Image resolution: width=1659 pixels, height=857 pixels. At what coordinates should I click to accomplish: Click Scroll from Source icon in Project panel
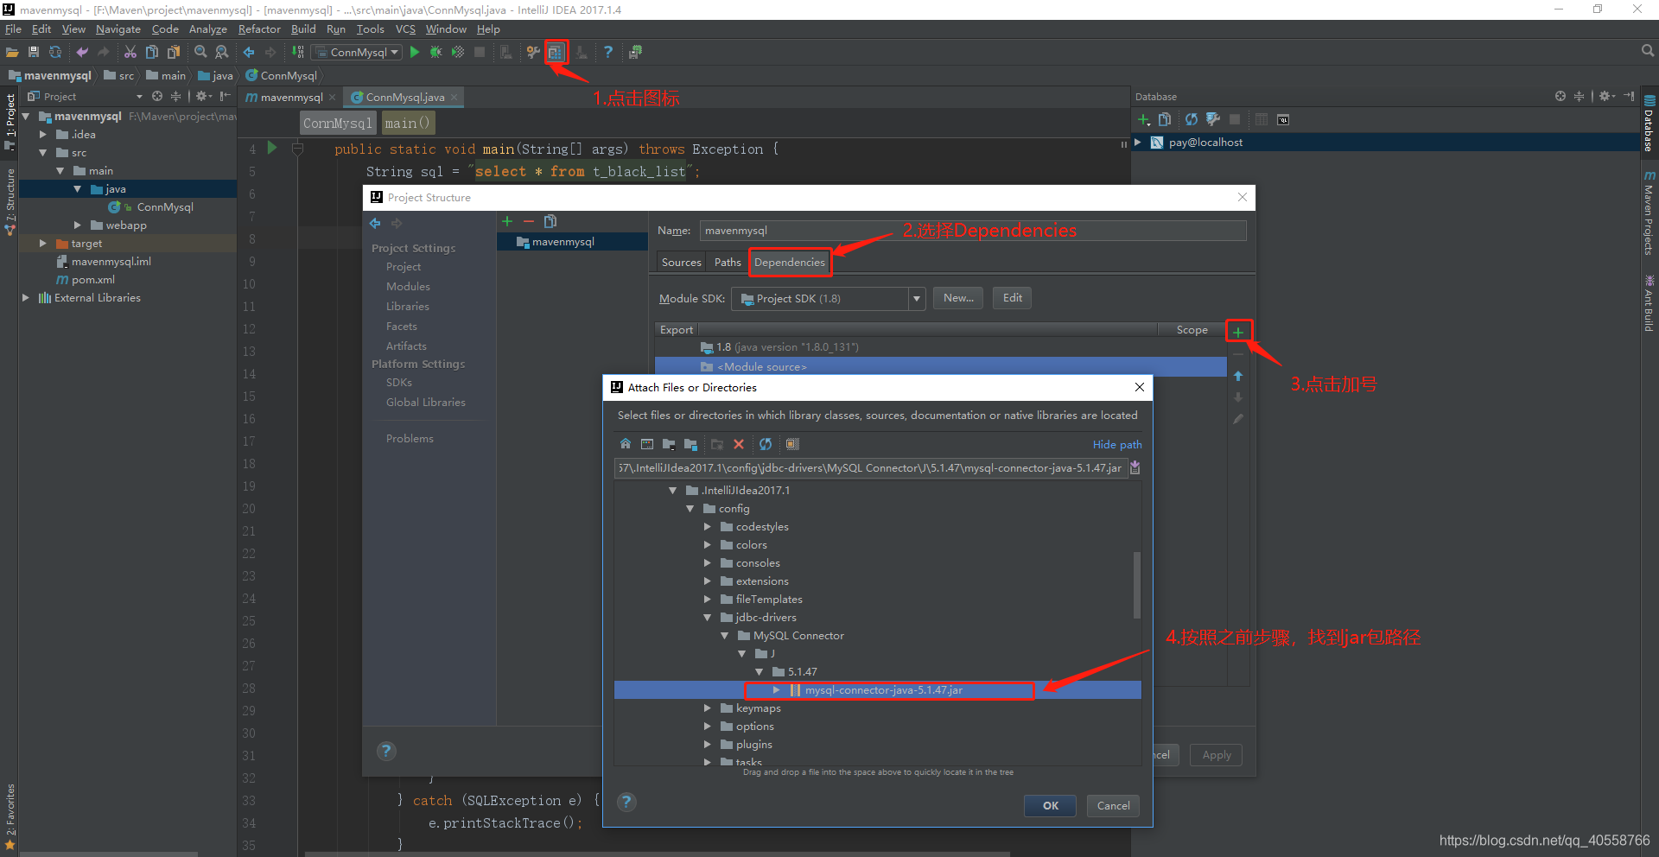point(157,96)
